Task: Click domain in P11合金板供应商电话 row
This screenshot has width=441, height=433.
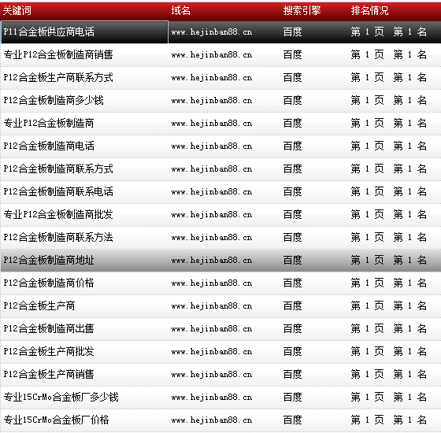Action: click(x=212, y=32)
